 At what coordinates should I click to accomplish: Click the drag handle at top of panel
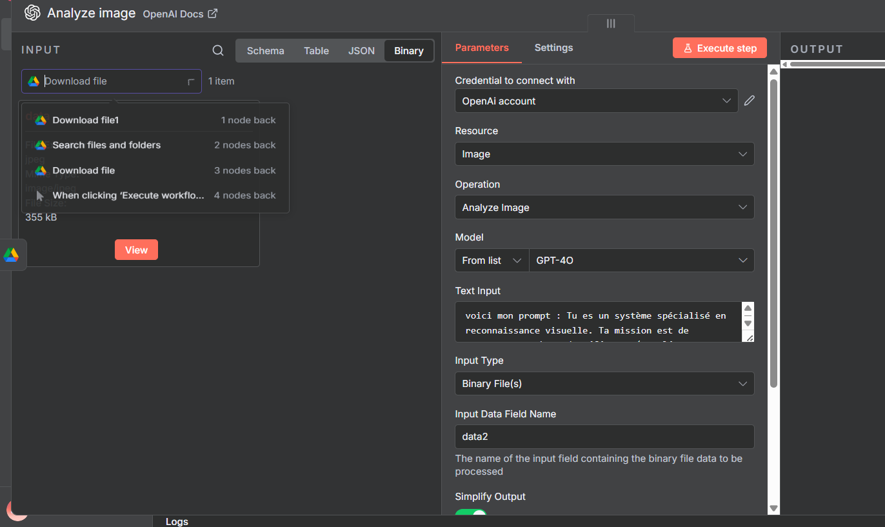[x=610, y=23]
